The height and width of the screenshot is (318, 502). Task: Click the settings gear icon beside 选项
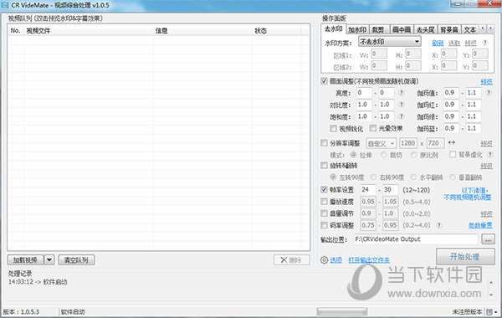coord(324,259)
